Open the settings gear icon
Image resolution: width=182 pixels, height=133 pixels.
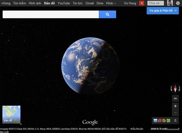click(x=178, y=3)
